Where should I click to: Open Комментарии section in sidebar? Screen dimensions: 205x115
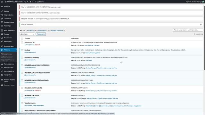[x=9, y=22]
